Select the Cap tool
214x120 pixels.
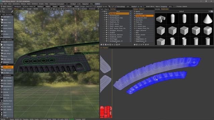point(7,31)
